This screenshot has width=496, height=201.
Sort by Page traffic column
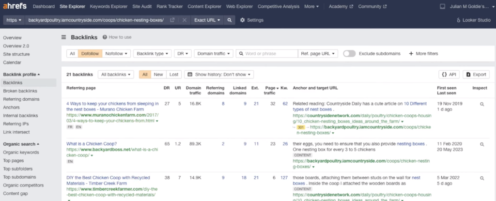tap(272, 91)
